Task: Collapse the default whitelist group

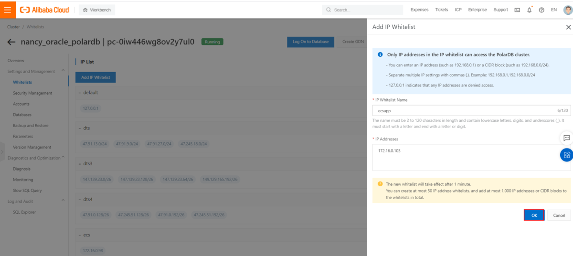Action: click(79, 93)
